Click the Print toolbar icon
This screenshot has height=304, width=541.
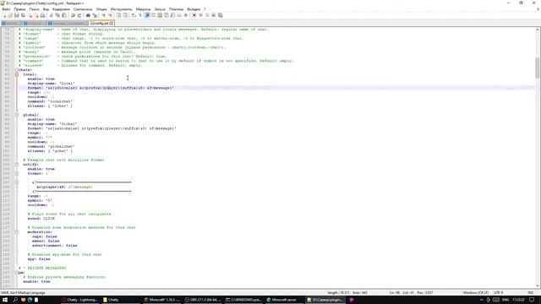(42, 15)
